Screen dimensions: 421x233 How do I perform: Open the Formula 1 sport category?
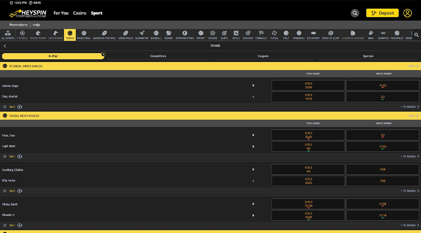click(x=261, y=35)
